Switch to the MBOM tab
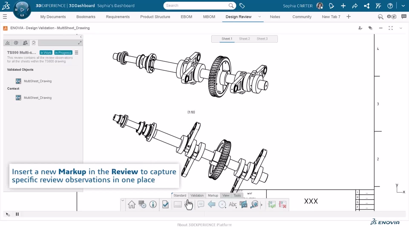 pos(209,17)
